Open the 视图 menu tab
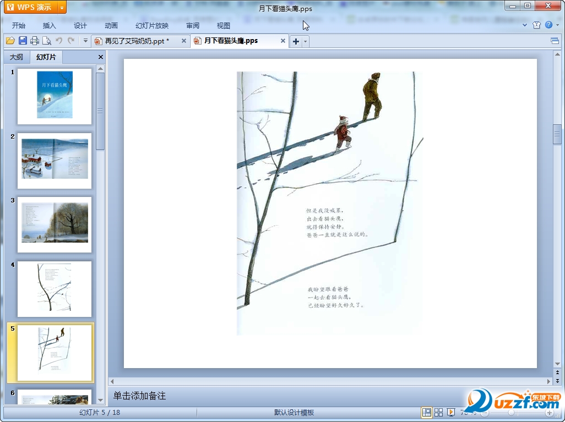The height and width of the screenshot is (422, 565). click(224, 25)
